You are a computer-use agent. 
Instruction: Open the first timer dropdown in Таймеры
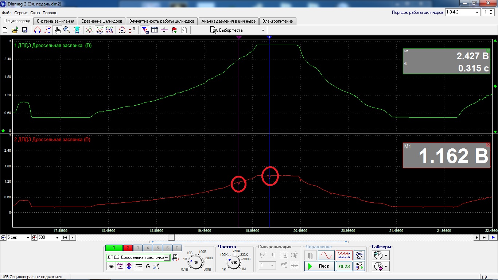click(380, 255)
